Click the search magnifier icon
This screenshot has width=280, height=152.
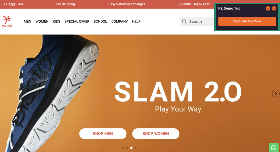click(184, 22)
